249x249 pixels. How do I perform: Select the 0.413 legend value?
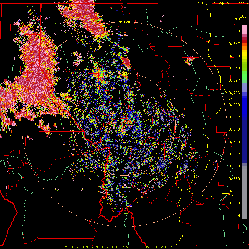point(234,166)
